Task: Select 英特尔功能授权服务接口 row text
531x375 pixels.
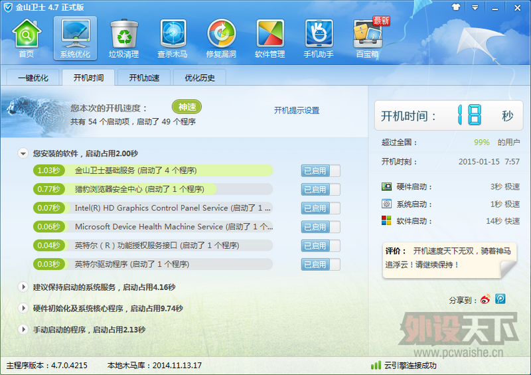Action: [157, 246]
